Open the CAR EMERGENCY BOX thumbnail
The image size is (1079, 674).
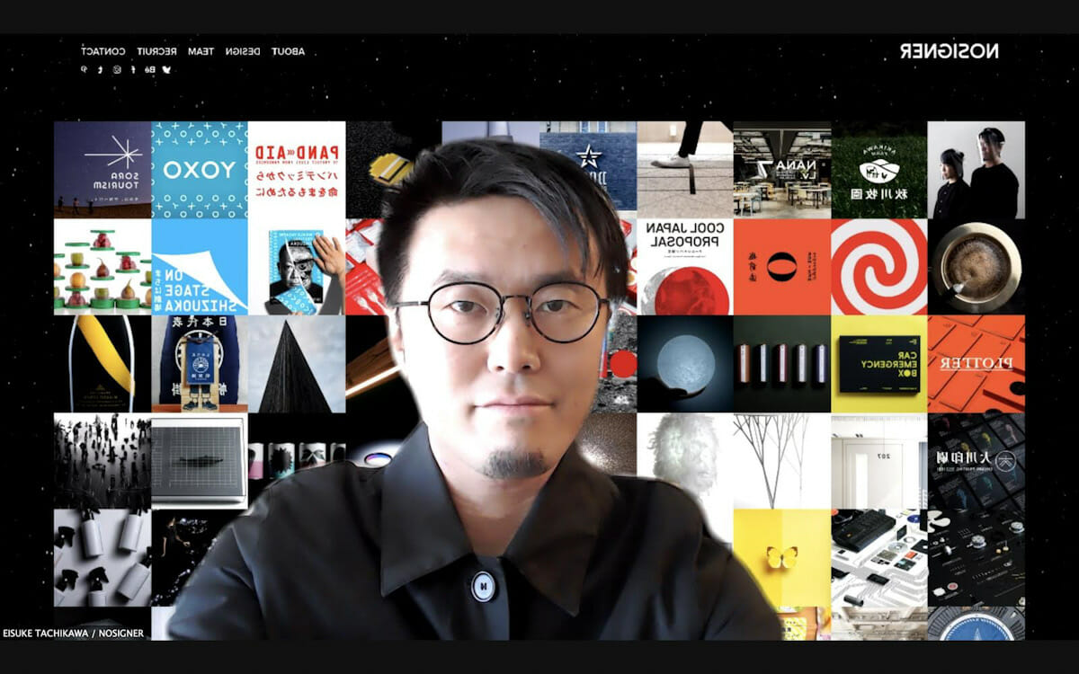point(878,364)
